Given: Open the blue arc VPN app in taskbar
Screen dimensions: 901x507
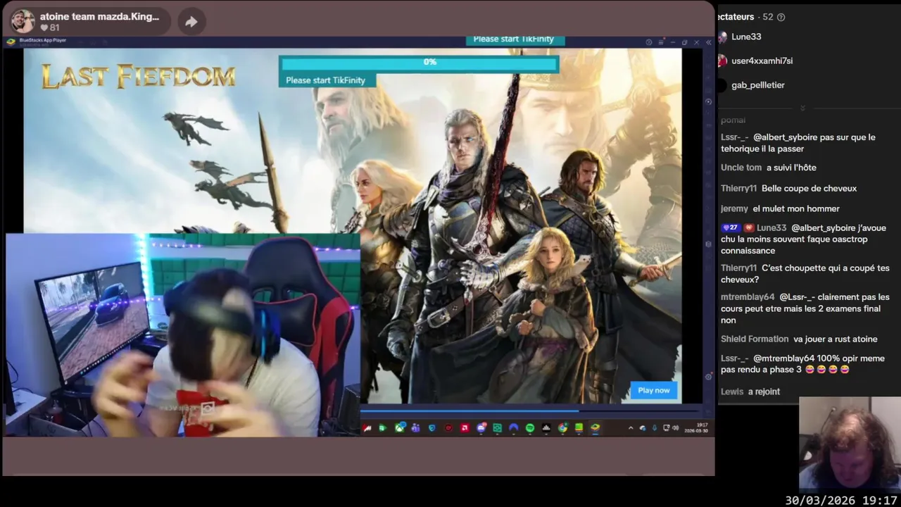Looking at the screenshot, I should pyautogui.click(x=514, y=428).
